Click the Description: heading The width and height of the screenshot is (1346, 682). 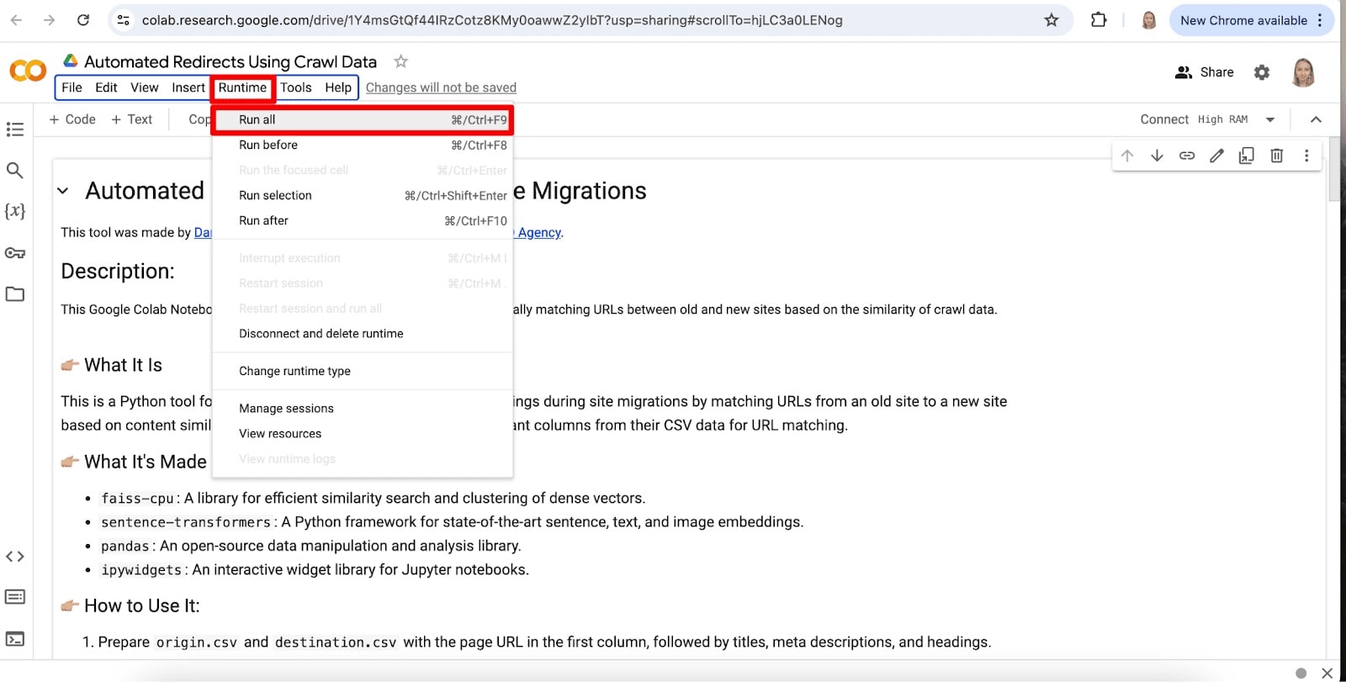[x=118, y=272]
